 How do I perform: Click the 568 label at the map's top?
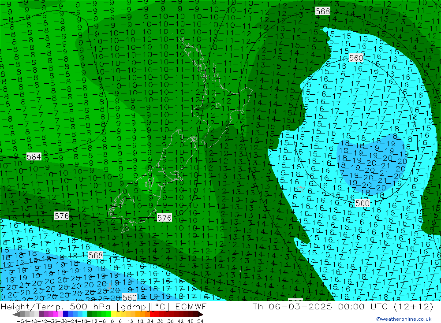(323, 11)
